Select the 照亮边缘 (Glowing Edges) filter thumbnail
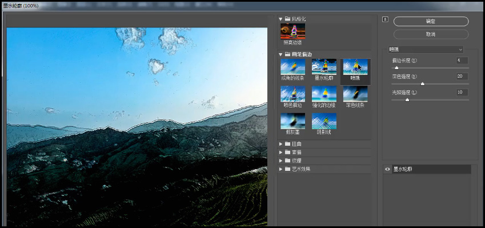 [x=292, y=31]
